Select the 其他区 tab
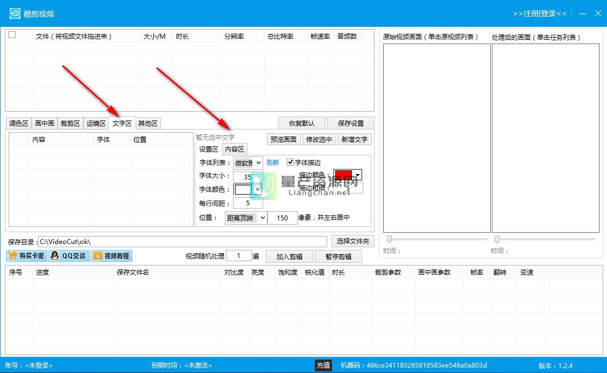Image resolution: width=607 pixels, height=373 pixels. (x=148, y=123)
